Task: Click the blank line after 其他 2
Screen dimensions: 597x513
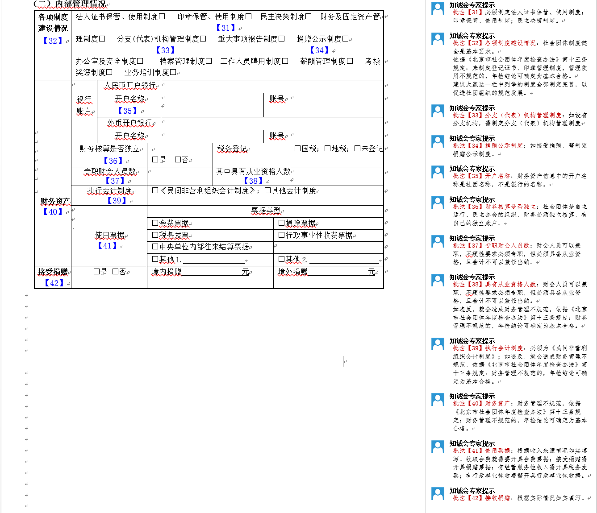Action: pyautogui.click(x=344, y=260)
